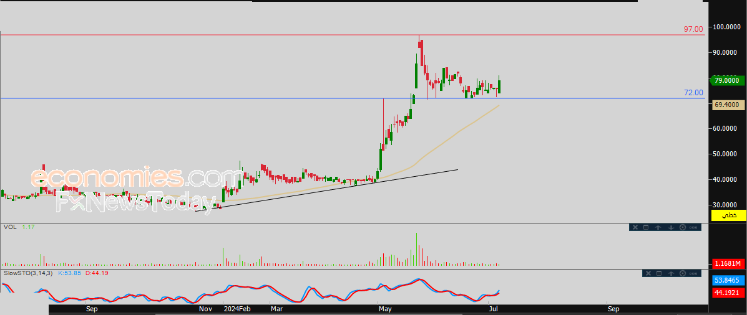The width and height of the screenshot is (747, 315).
Task: Click the 100.0000 price axis label
Action: [x=728, y=27]
